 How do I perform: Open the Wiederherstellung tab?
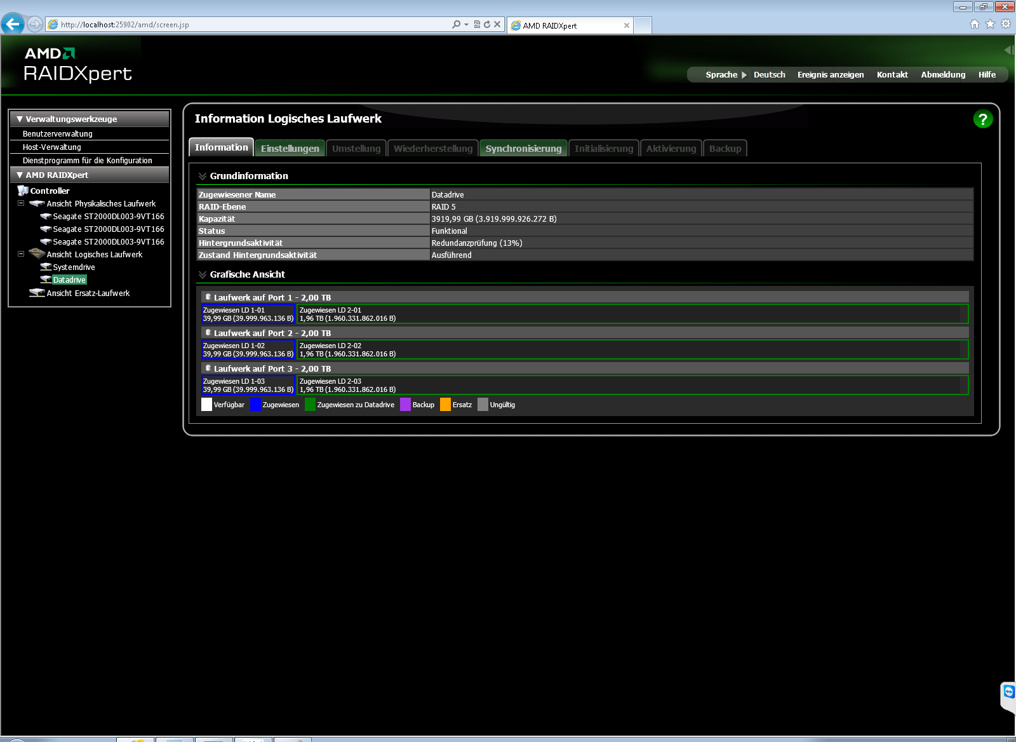click(x=433, y=148)
